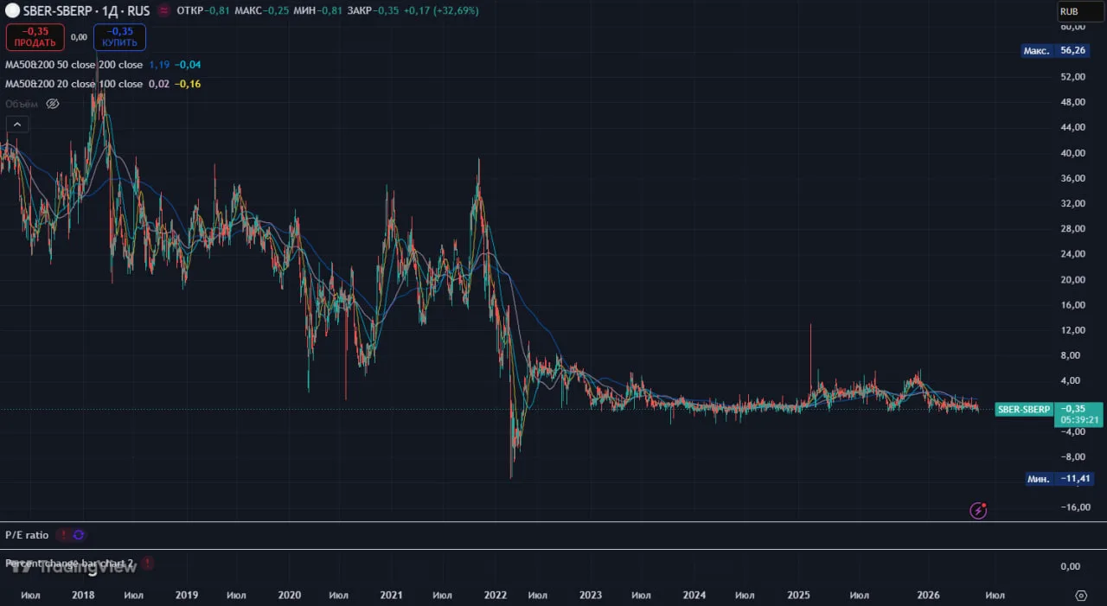Click the 2024 year label on time axis
1107x606 pixels.
click(x=694, y=595)
